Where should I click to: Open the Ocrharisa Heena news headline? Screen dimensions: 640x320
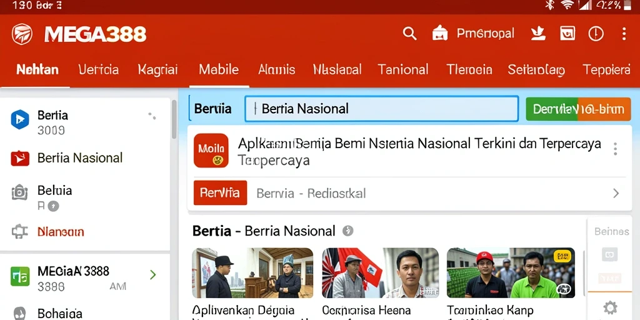[366, 311]
